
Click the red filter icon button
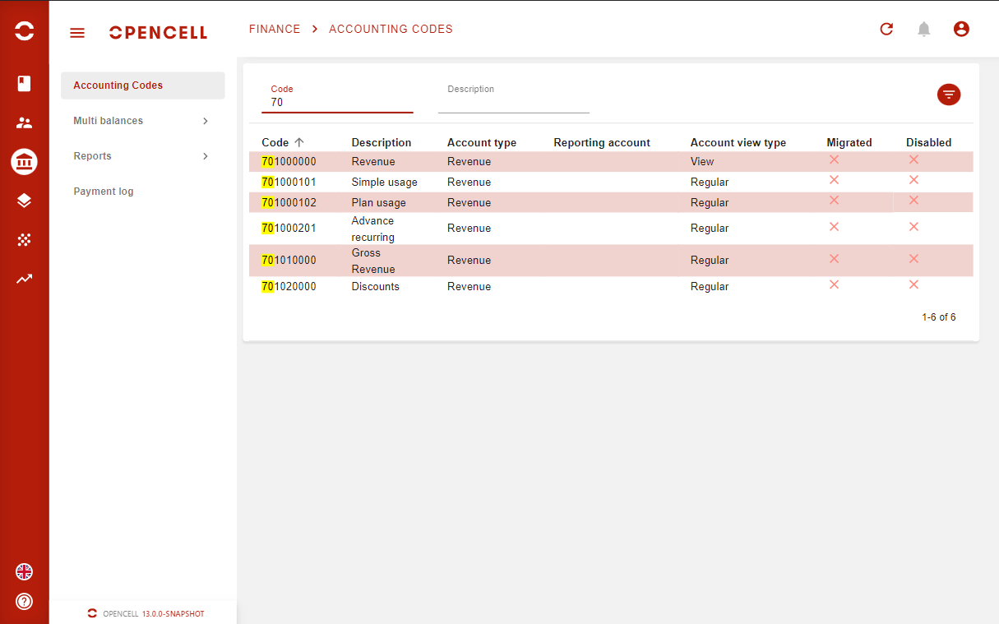coord(949,95)
